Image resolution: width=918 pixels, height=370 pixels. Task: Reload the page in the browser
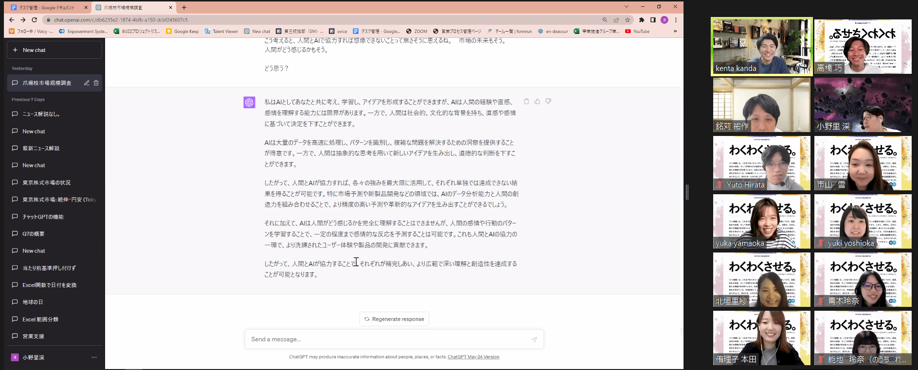pos(34,20)
